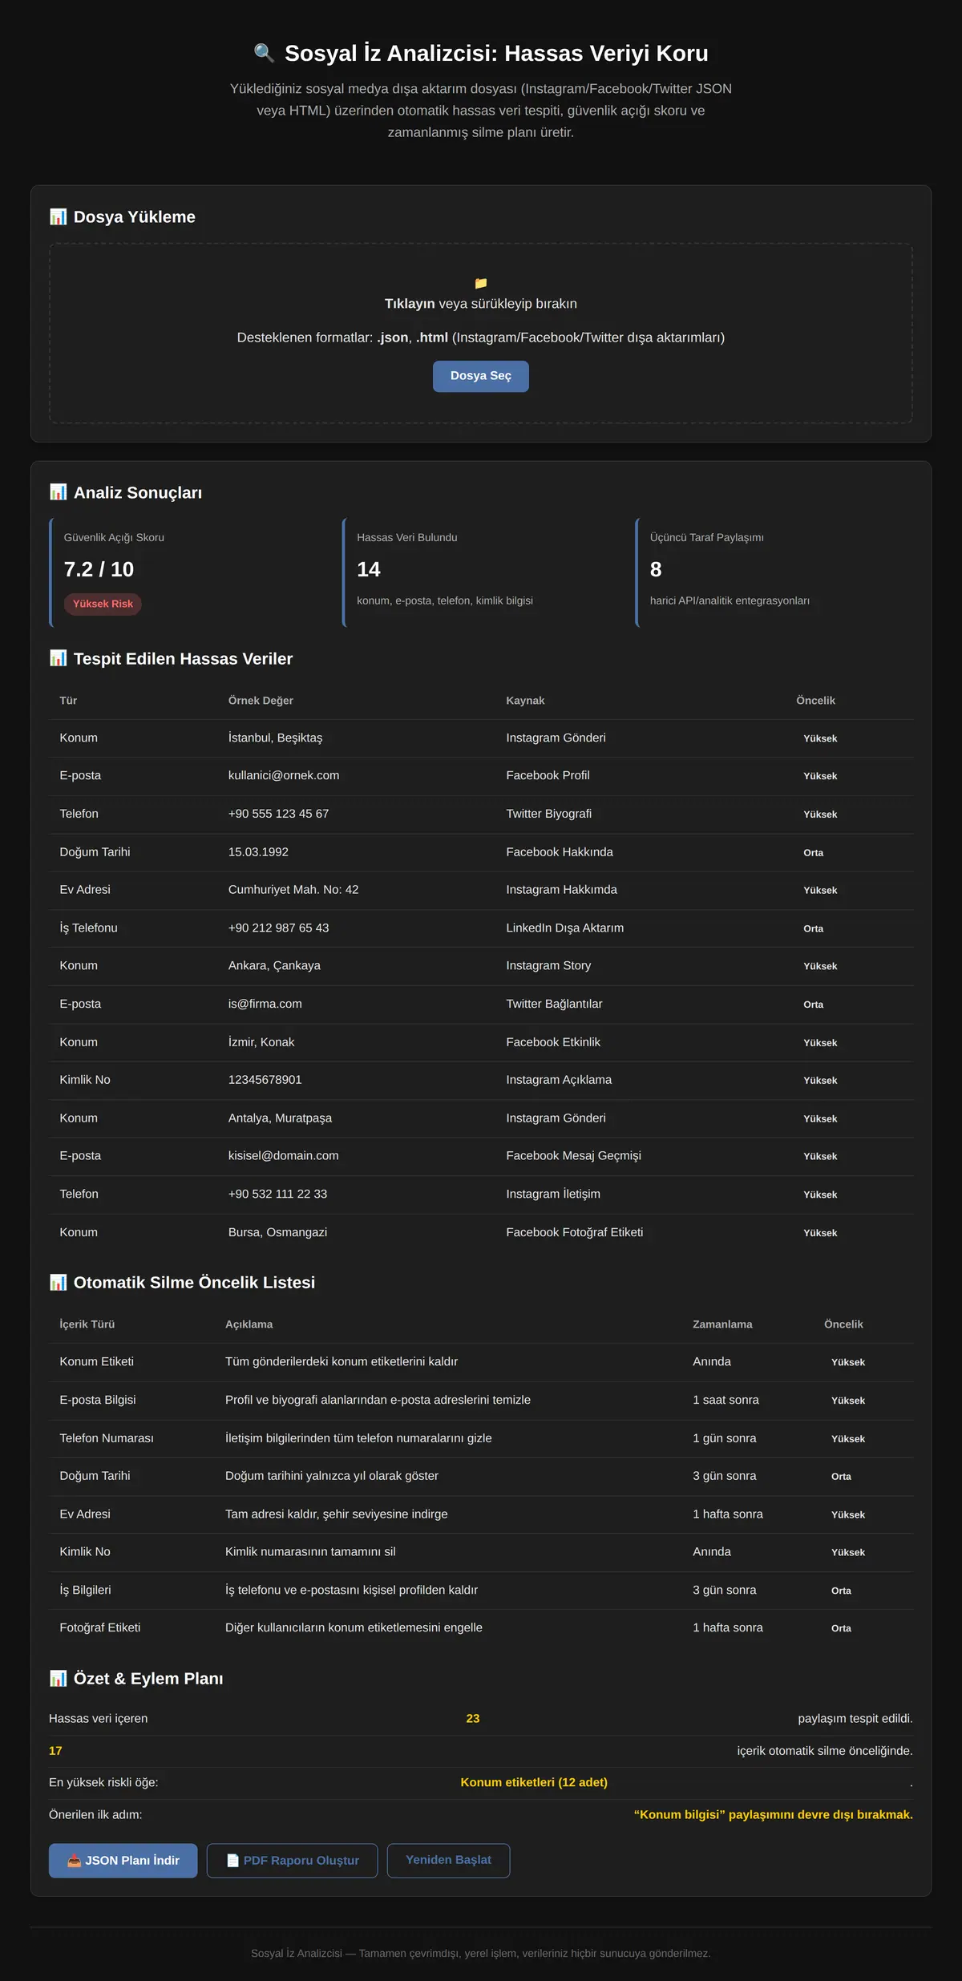The height and width of the screenshot is (1981, 962).
Task: Select the Güvenlik Açığı Skoru value 7.2 / 10
Action: tap(99, 569)
